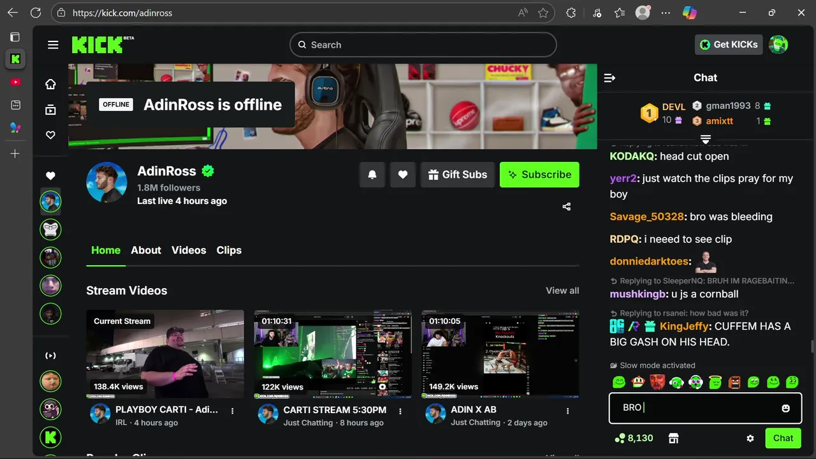Click username KingJeffy in chat
Image resolution: width=816 pixels, height=459 pixels.
tap(684, 326)
